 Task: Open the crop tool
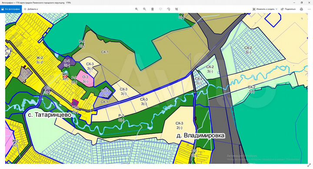click(176, 9)
